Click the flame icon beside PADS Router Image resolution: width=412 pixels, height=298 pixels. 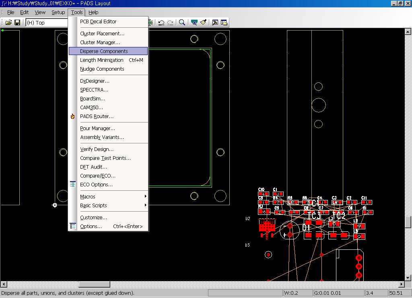73,116
